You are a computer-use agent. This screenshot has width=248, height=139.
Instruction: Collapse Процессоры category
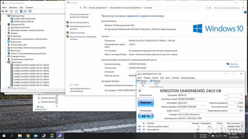5,62
